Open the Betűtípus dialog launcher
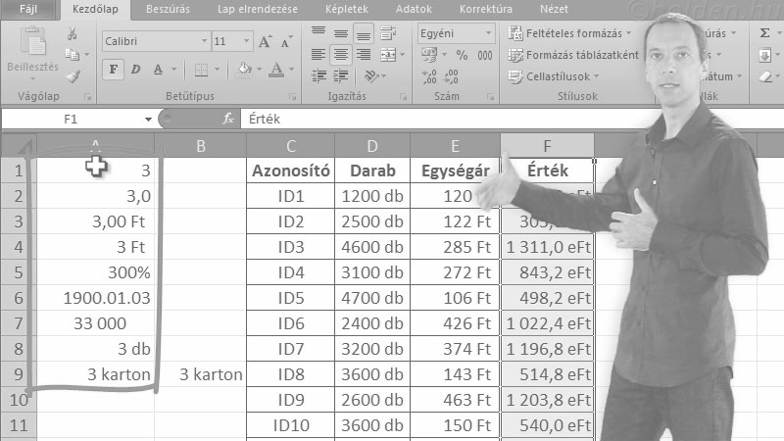 click(292, 97)
